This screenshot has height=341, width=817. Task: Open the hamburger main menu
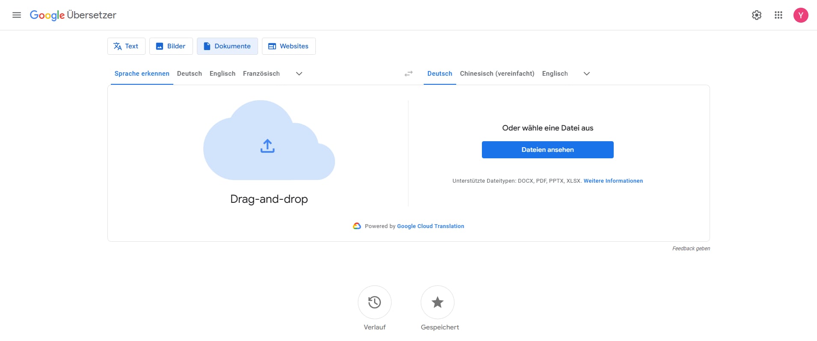pyautogui.click(x=17, y=15)
